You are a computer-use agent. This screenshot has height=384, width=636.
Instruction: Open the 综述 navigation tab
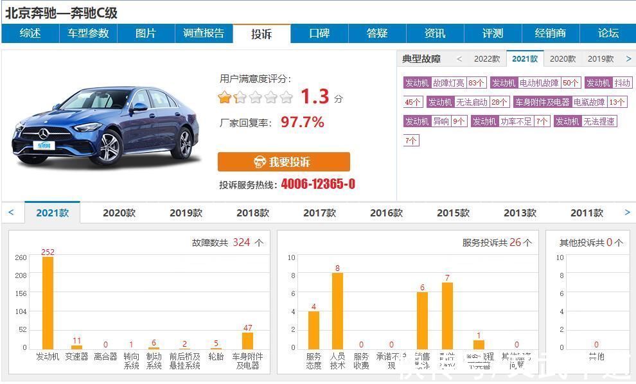pyautogui.click(x=30, y=33)
